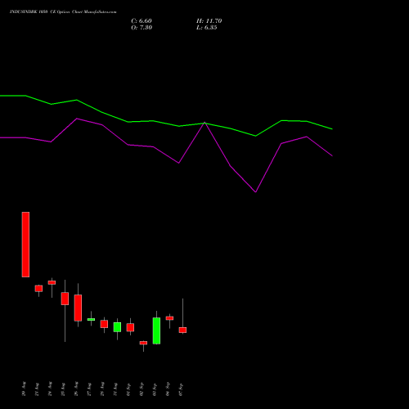
Task: Select the tall red candle for 20 Aug
Action: [x=25, y=245]
